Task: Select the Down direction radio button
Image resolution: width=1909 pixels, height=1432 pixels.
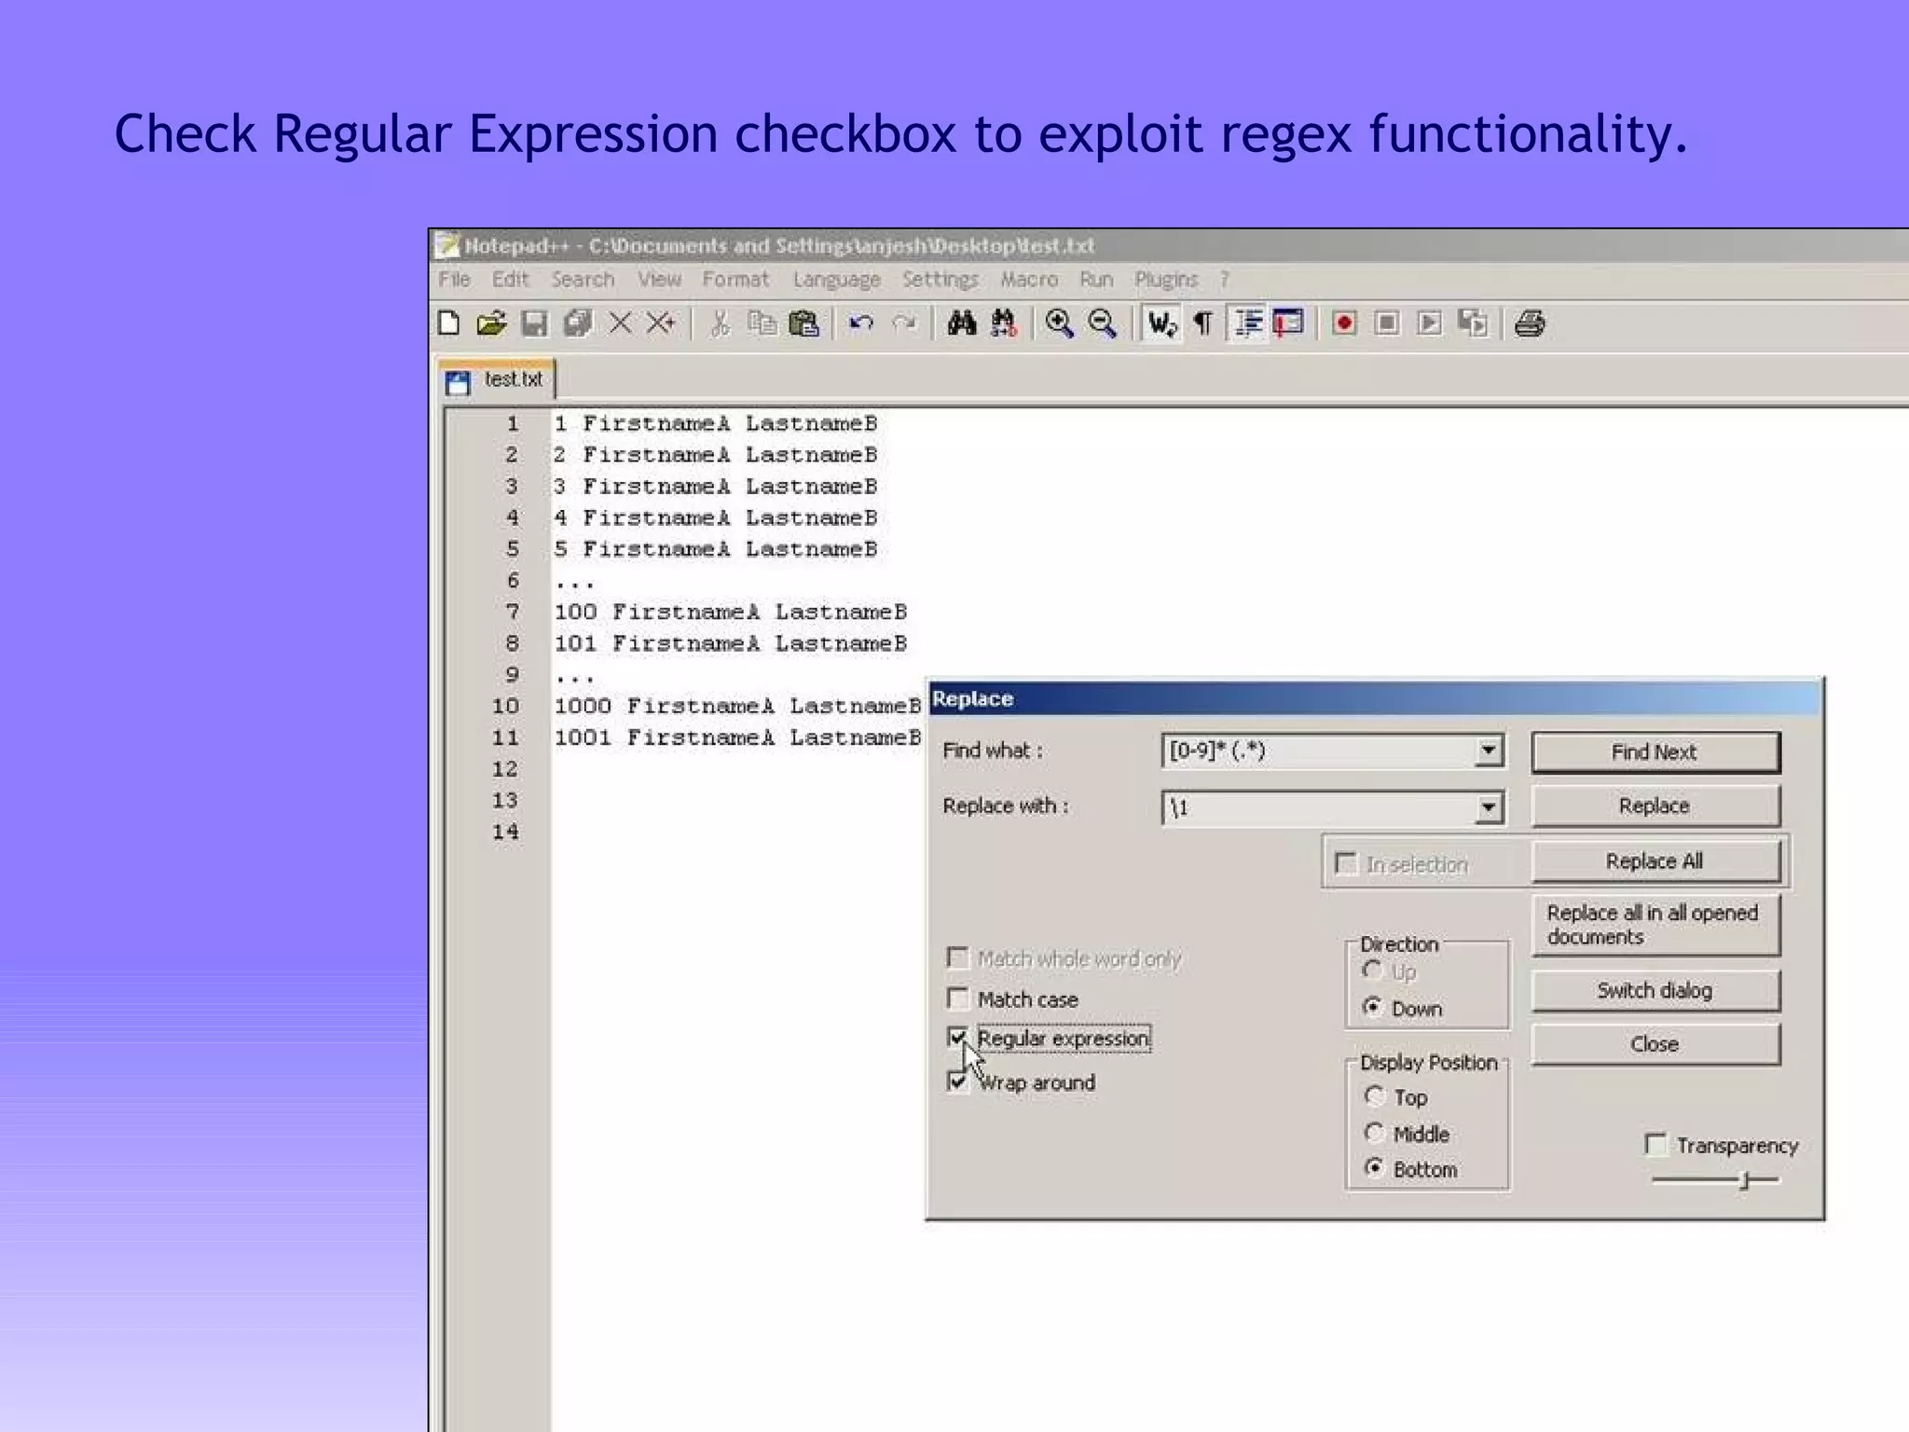Action: tap(1372, 1007)
